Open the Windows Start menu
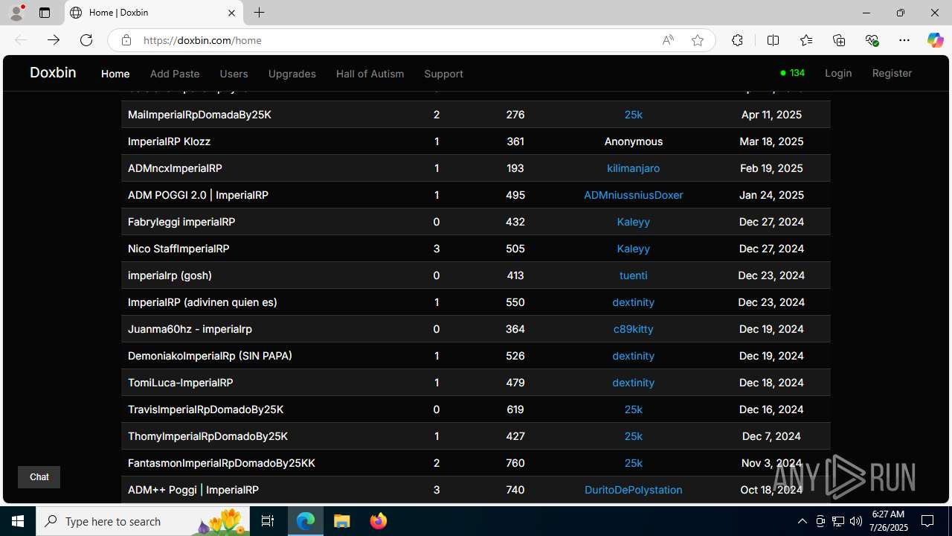Viewport: 952px width, 536px height. 18,521
